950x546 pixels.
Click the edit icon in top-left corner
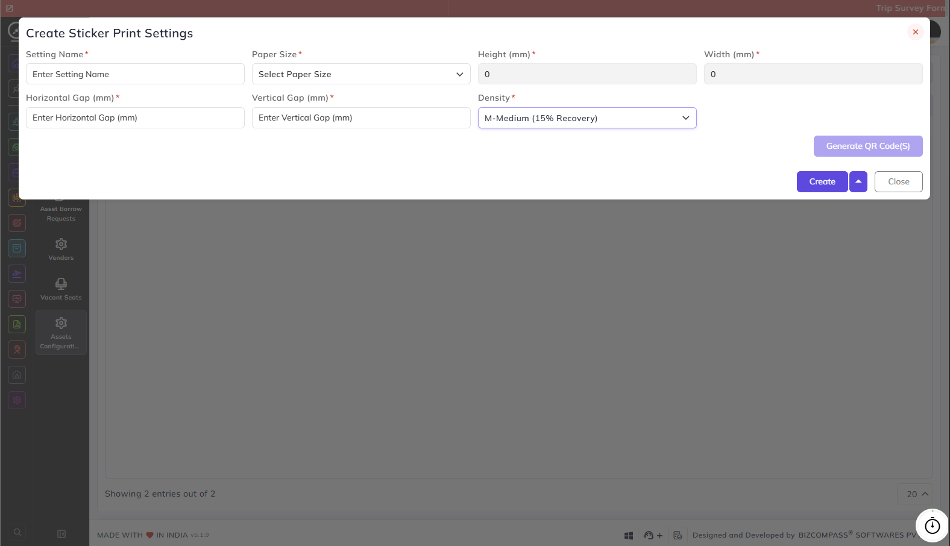10,8
